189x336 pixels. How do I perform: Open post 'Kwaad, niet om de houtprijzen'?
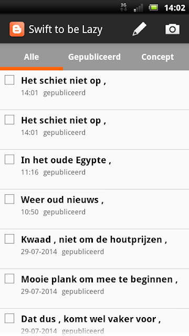pyautogui.click(x=94, y=248)
